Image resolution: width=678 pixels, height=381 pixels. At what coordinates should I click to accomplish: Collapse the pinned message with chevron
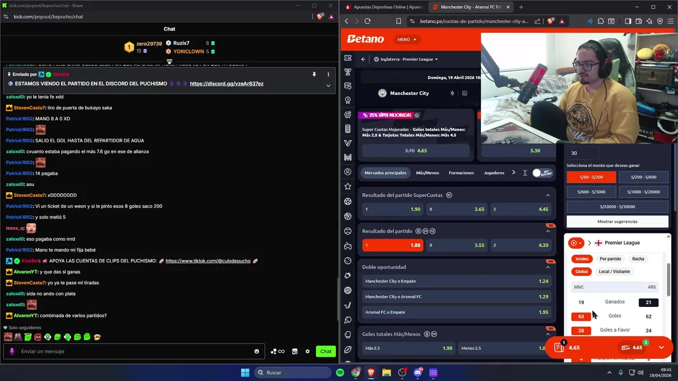point(328,85)
